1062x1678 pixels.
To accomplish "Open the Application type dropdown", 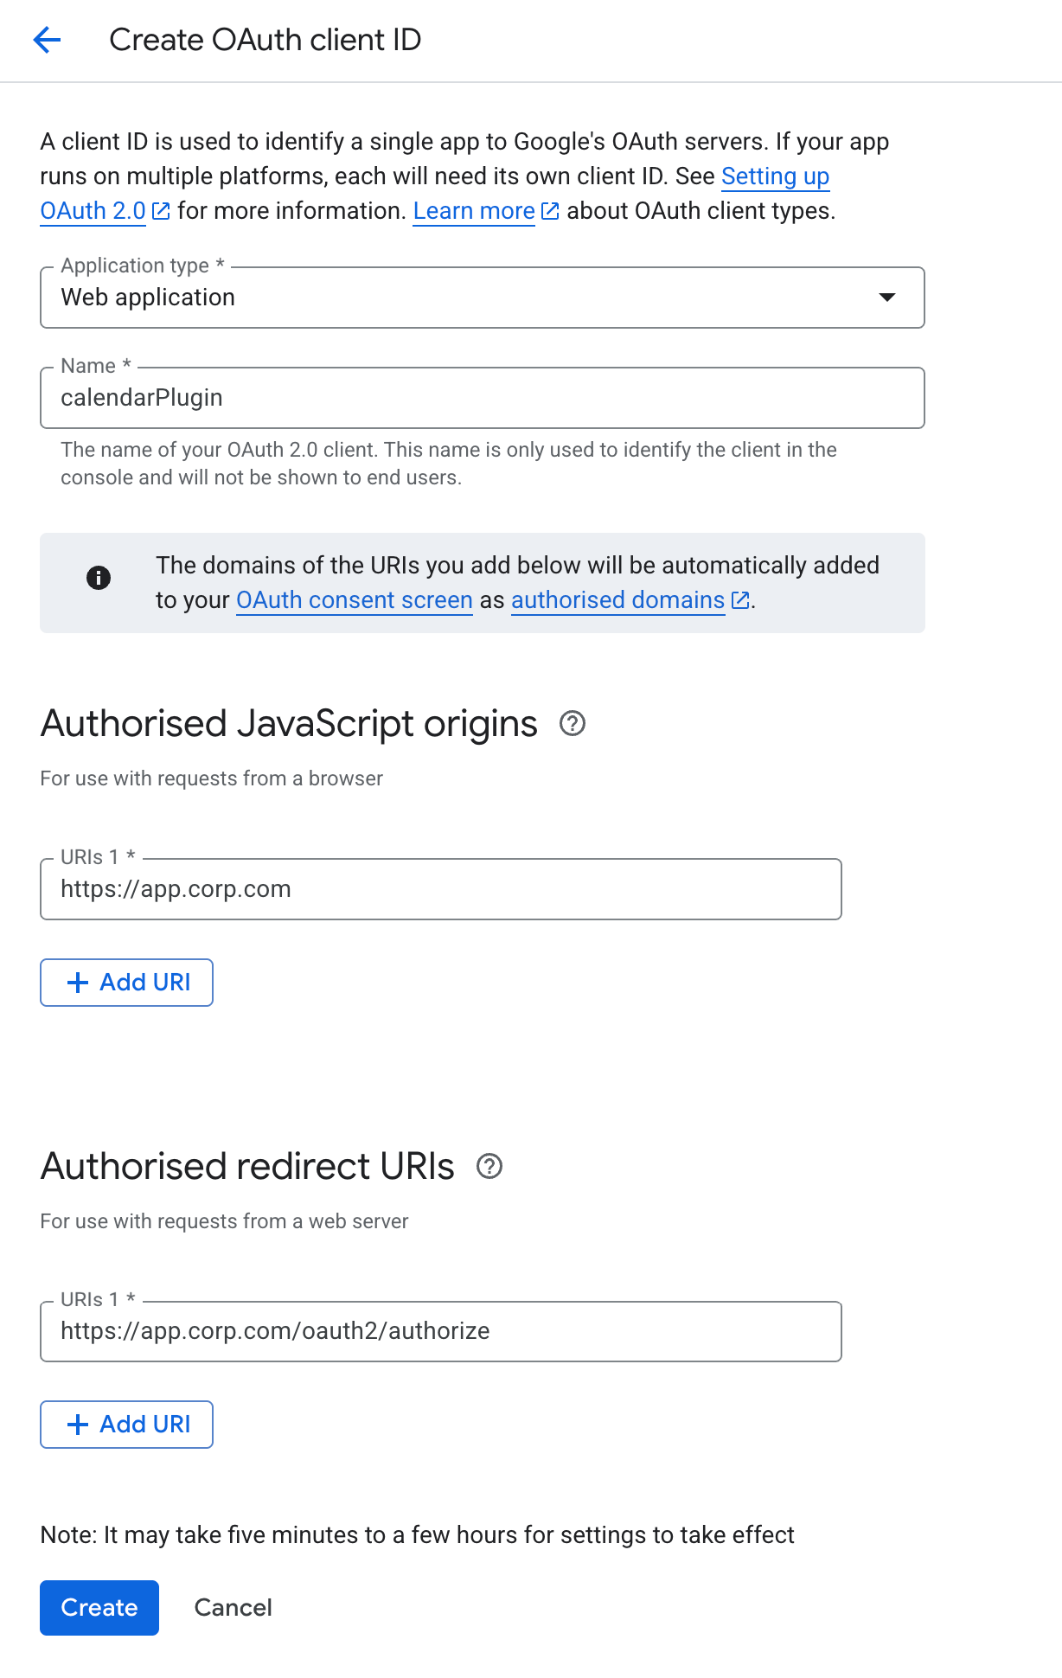I will [467, 298].
